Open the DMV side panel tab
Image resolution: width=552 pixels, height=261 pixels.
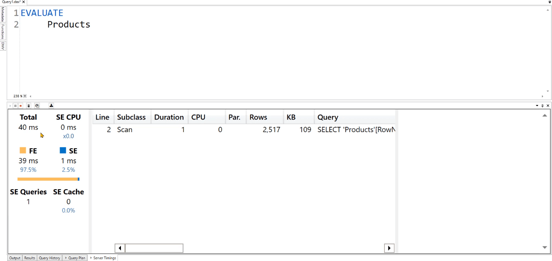[x=2, y=45]
